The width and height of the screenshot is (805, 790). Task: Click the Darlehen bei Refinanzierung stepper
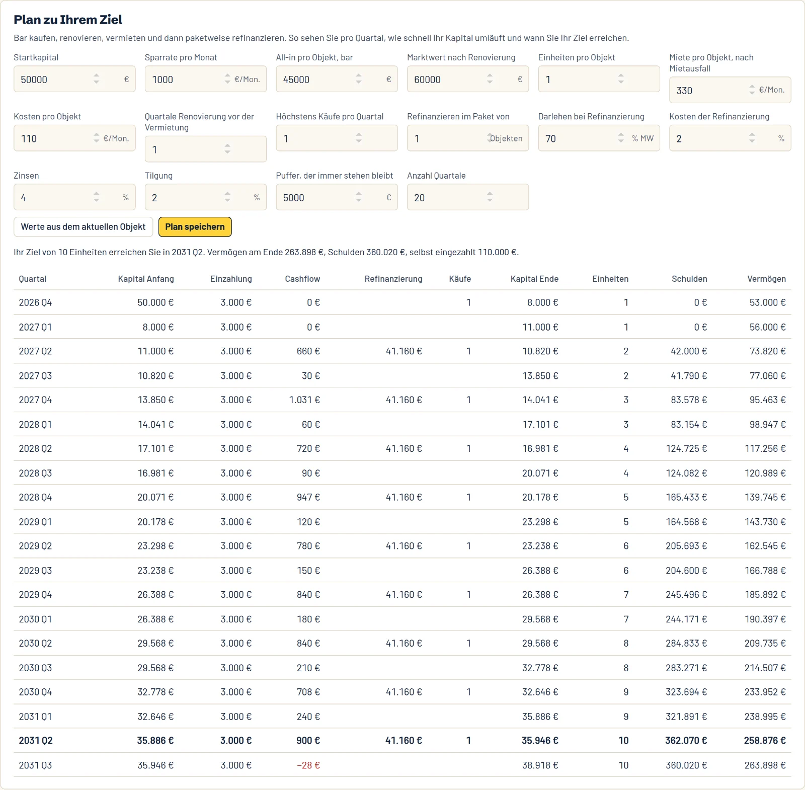coord(621,138)
